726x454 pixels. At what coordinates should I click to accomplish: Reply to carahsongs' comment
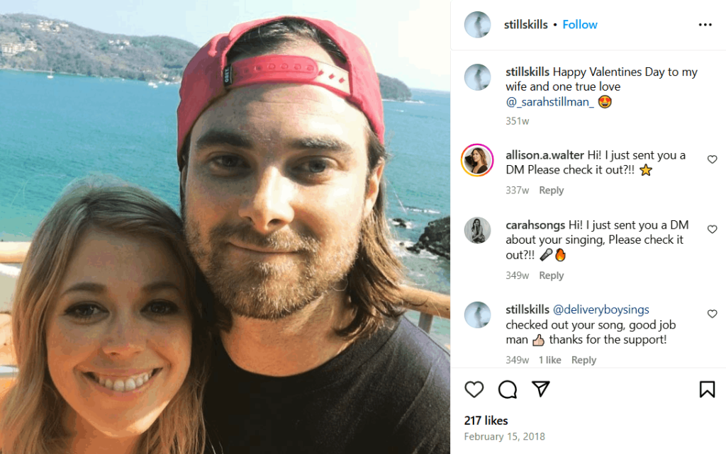click(x=551, y=275)
